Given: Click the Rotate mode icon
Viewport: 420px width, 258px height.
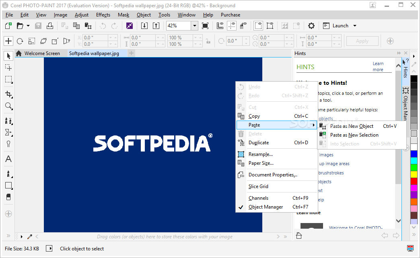Looking at the screenshot, I should click(20, 41).
